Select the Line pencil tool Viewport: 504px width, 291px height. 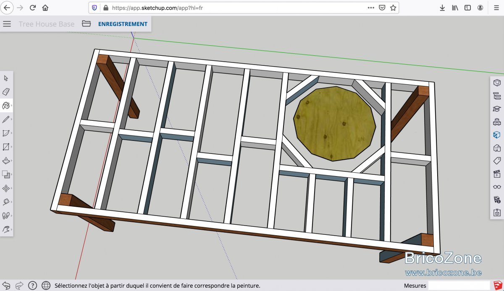(x=6, y=120)
